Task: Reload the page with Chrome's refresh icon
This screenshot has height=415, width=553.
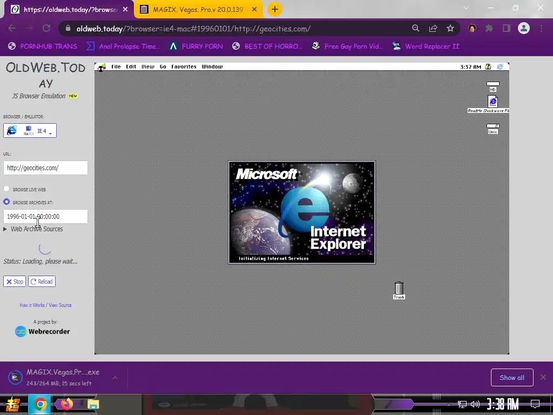Action: [x=46, y=28]
